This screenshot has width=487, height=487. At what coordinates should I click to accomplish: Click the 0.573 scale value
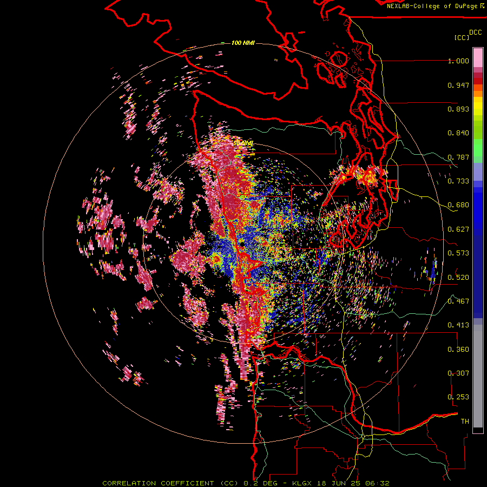[x=458, y=253]
